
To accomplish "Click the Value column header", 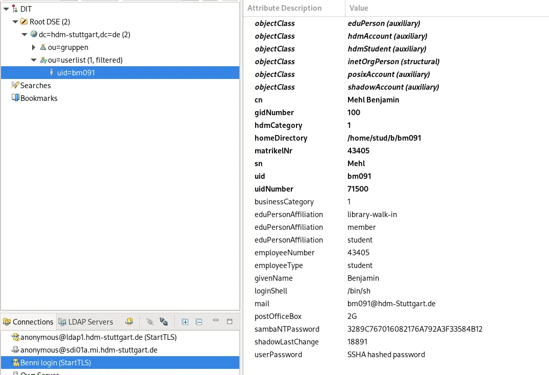I will [359, 8].
